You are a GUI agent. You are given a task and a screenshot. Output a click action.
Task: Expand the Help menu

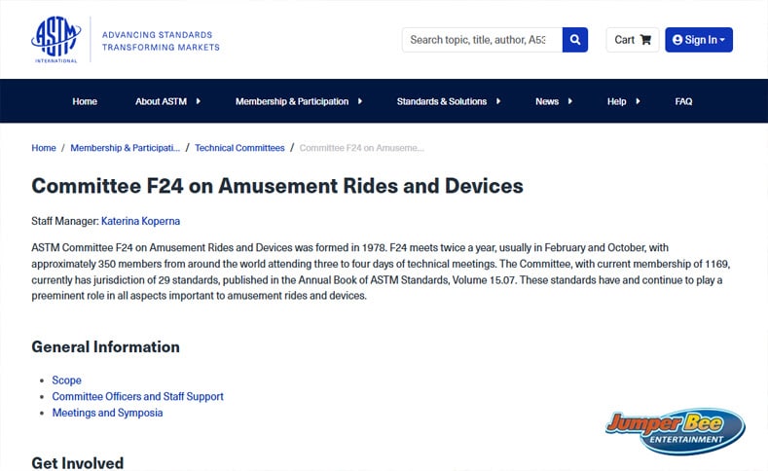[x=623, y=101]
